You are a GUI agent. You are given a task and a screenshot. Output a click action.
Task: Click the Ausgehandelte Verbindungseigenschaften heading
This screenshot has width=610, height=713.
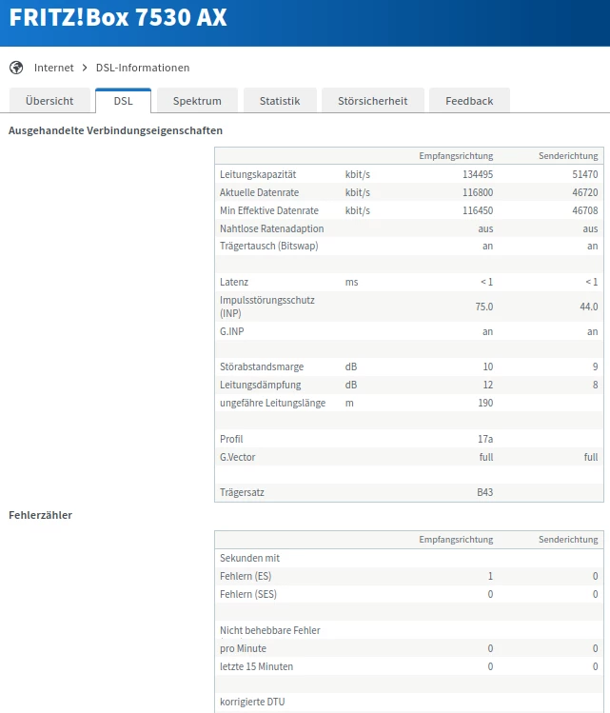[115, 130]
